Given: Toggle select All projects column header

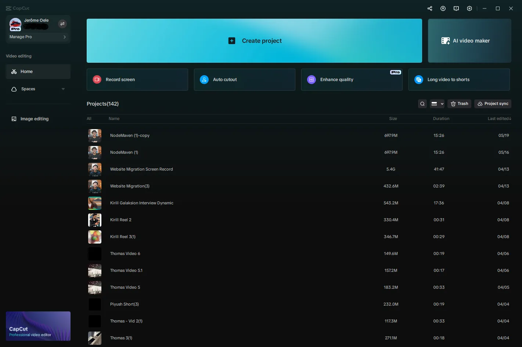Looking at the screenshot, I should [89, 118].
